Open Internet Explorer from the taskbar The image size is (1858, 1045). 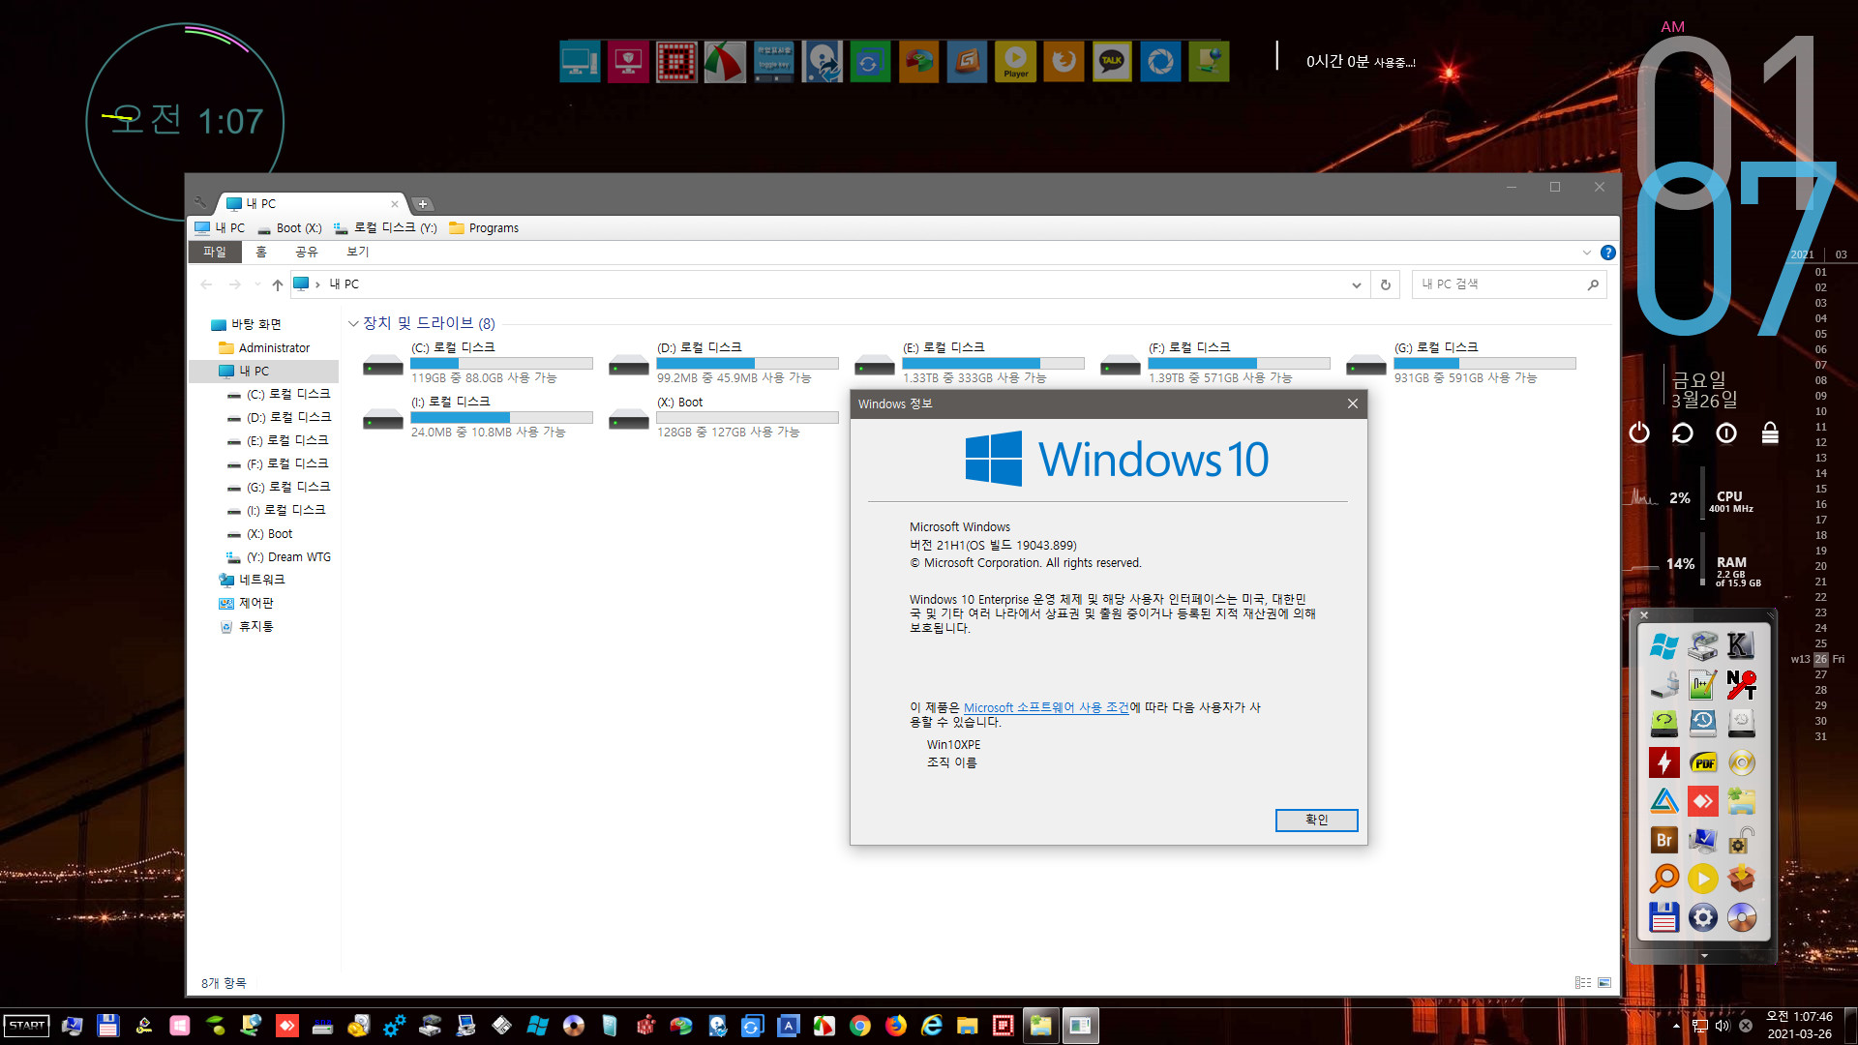click(932, 1026)
